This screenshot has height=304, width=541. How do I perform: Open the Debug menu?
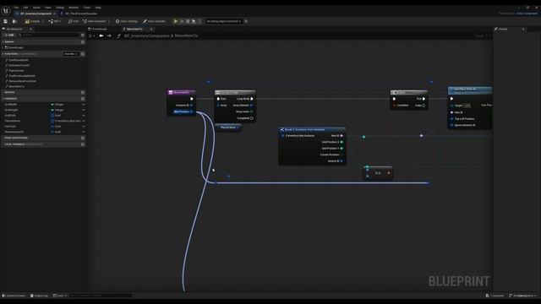click(60, 8)
